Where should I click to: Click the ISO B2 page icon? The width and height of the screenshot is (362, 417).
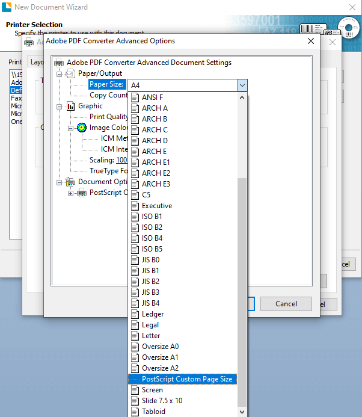coord(135,227)
